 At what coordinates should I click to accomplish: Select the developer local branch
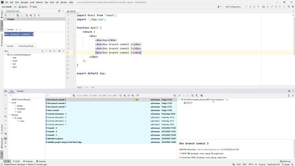tap(21, 109)
